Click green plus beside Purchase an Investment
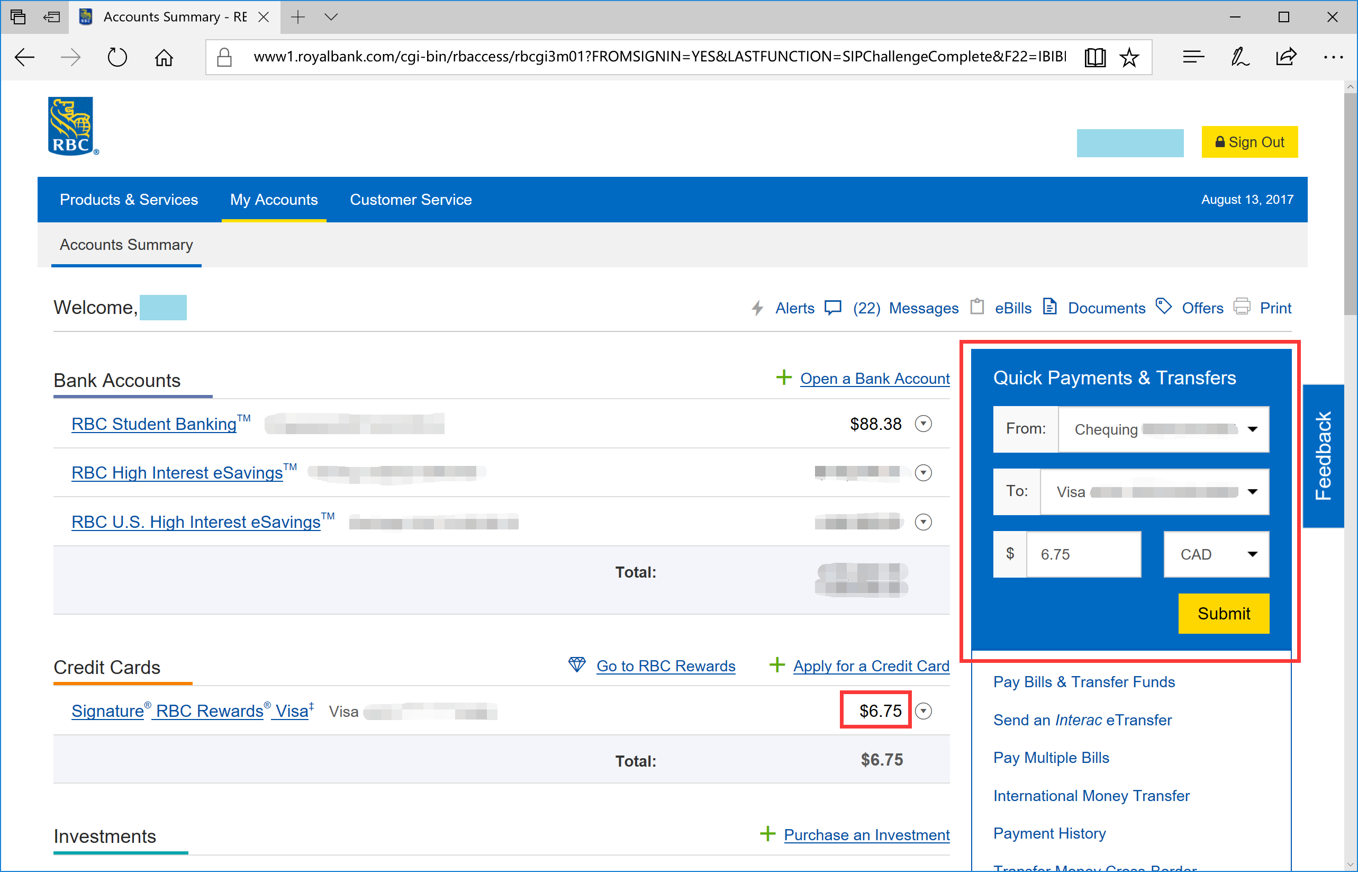The image size is (1358, 872). coord(768,833)
